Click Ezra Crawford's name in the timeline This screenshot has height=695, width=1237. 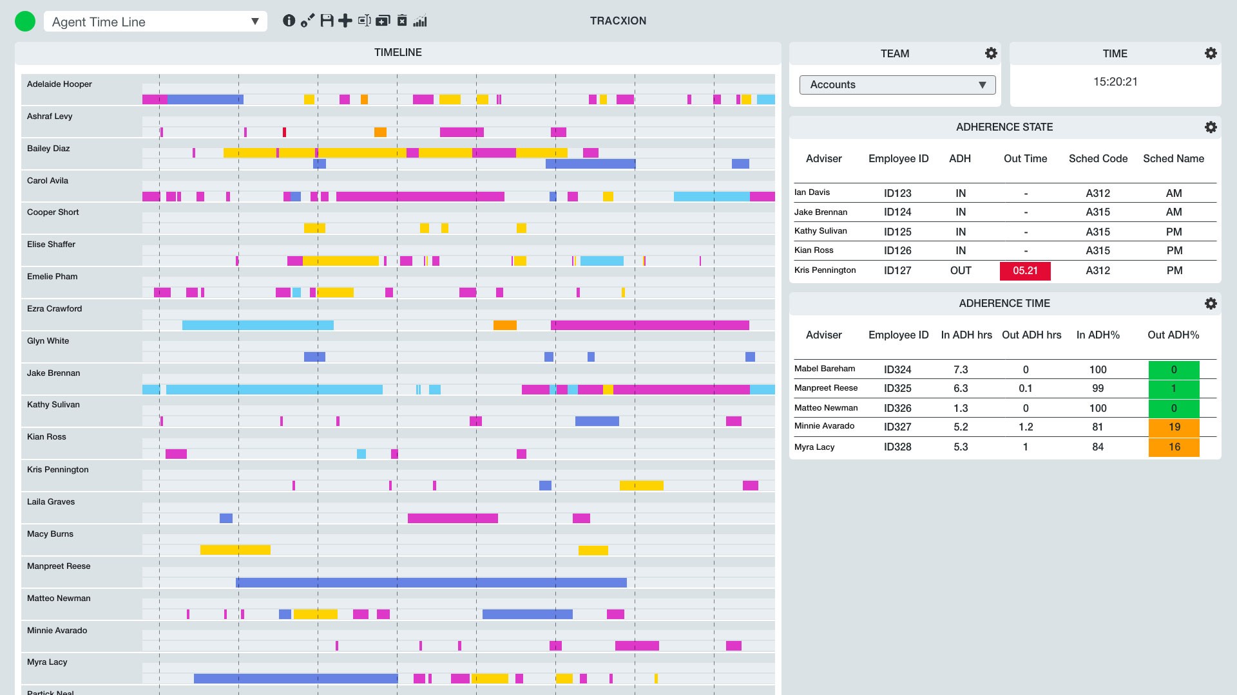(x=55, y=309)
